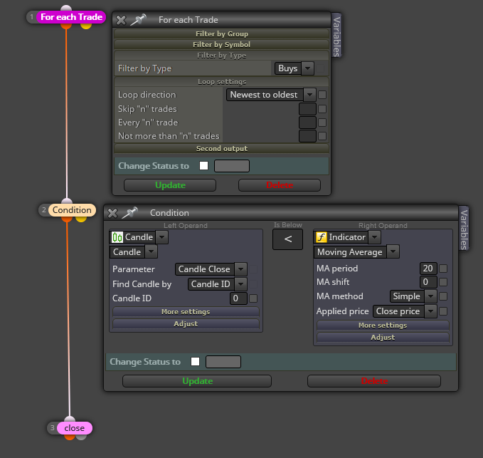Expand More settings in Left Operand
The height and width of the screenshot is (458, 483).
tap(186, 312)
